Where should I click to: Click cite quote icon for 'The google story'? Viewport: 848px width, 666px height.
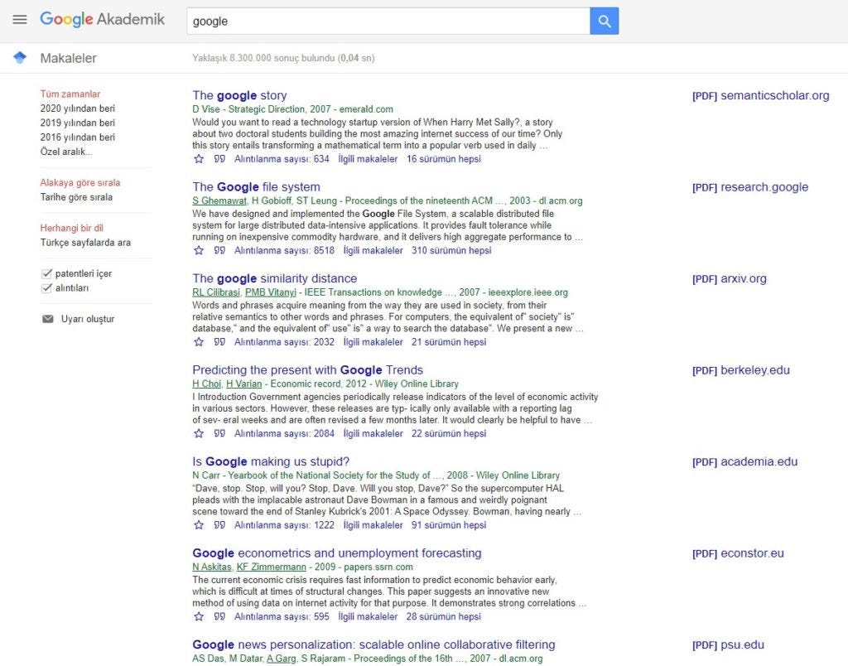[219, 159]
